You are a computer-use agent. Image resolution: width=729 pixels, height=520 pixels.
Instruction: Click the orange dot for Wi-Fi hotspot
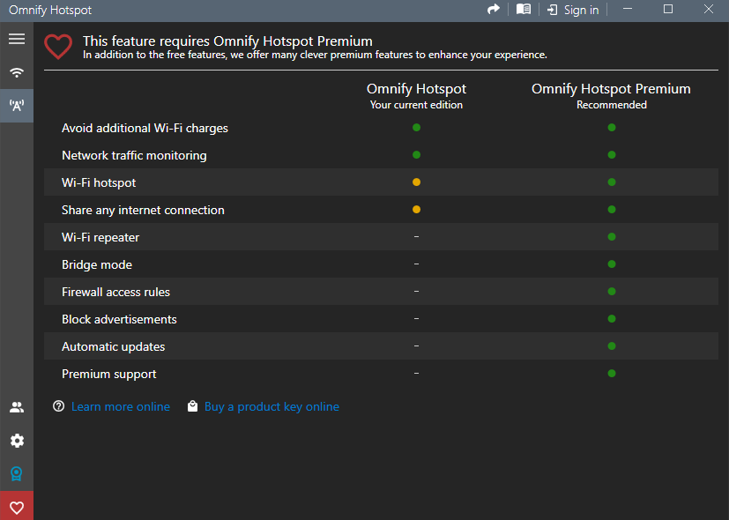[x=416, y=182]
